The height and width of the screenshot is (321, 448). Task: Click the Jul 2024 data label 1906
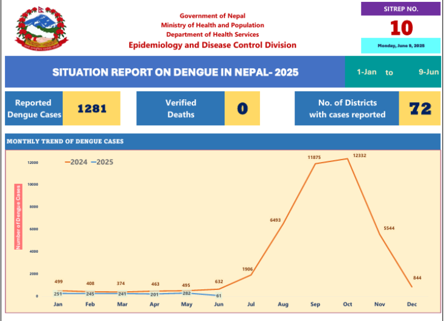247,269
